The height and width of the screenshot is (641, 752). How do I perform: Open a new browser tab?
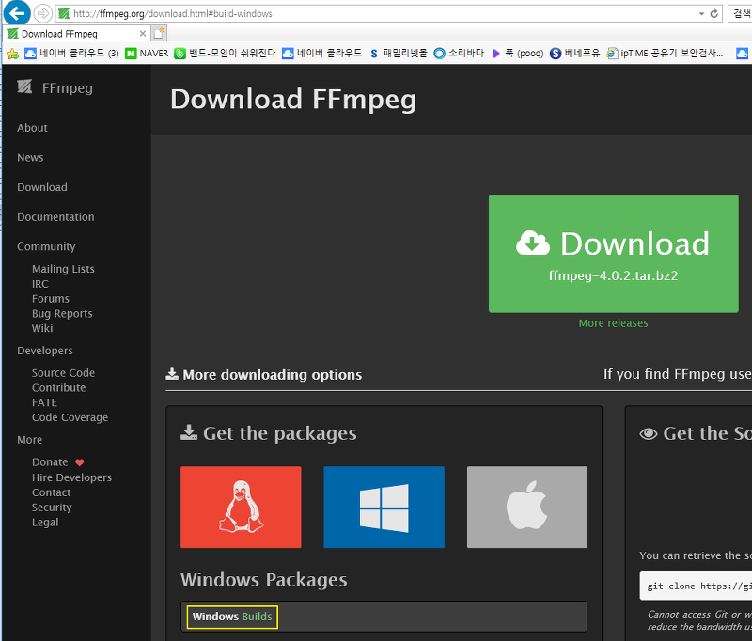pos(159,33)
